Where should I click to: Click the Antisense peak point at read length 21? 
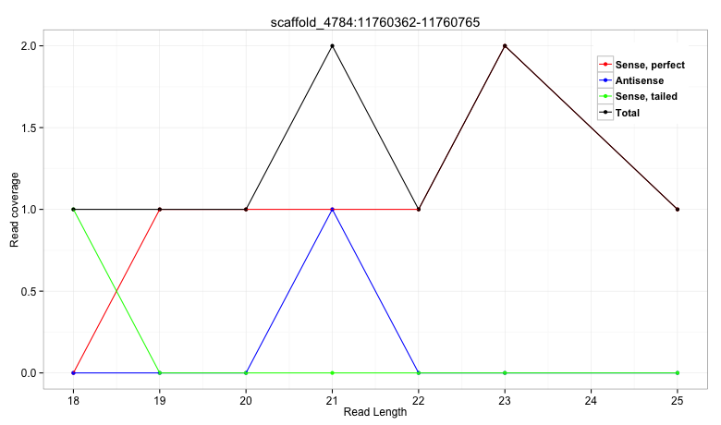[332, 210]
